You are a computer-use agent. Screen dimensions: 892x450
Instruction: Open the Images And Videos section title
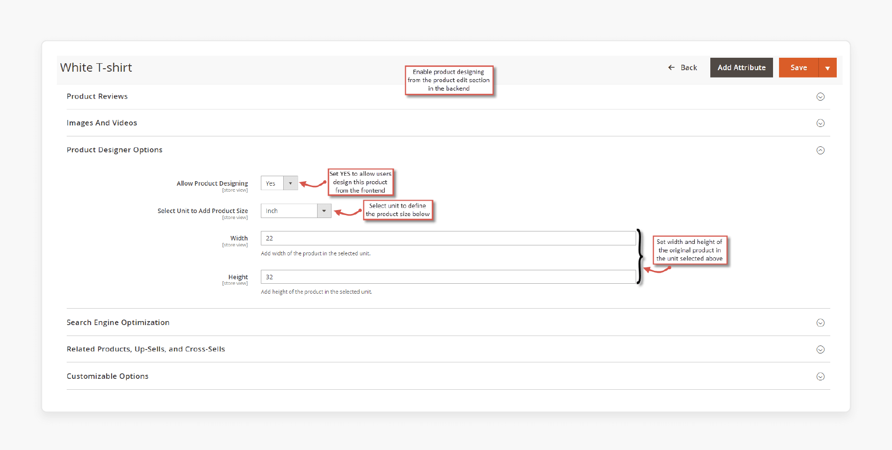(102, 123)
